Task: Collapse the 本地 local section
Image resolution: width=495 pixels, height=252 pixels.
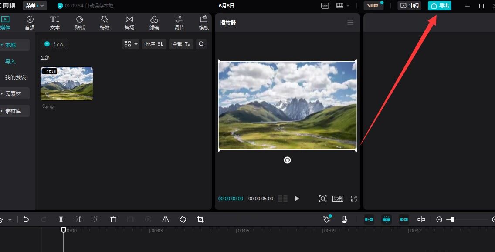Action: [14, 45]
